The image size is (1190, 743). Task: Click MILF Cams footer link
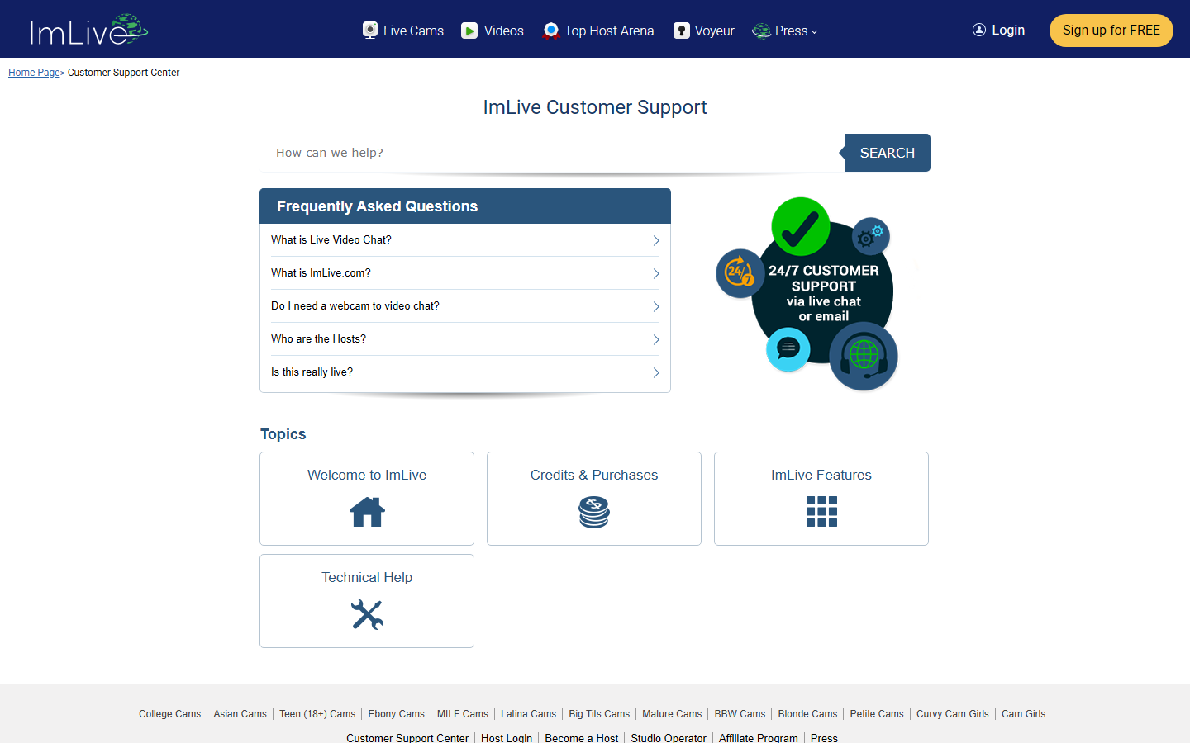(462, 714)
